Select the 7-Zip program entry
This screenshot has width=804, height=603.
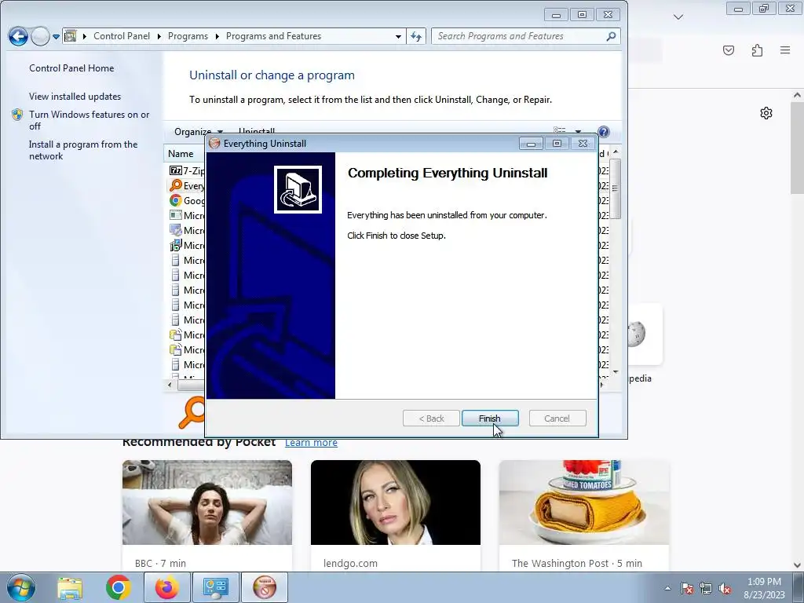click(x=187, y=170)
